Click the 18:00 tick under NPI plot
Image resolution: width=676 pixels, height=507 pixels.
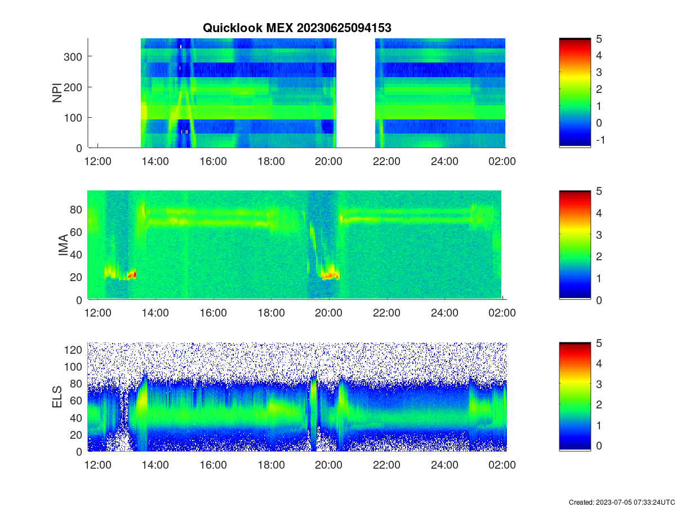[271, 161]
